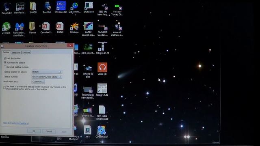
Task: Open the Malwarebytes Anti-Malware shortcut
Action: click(x=19, y=30)
